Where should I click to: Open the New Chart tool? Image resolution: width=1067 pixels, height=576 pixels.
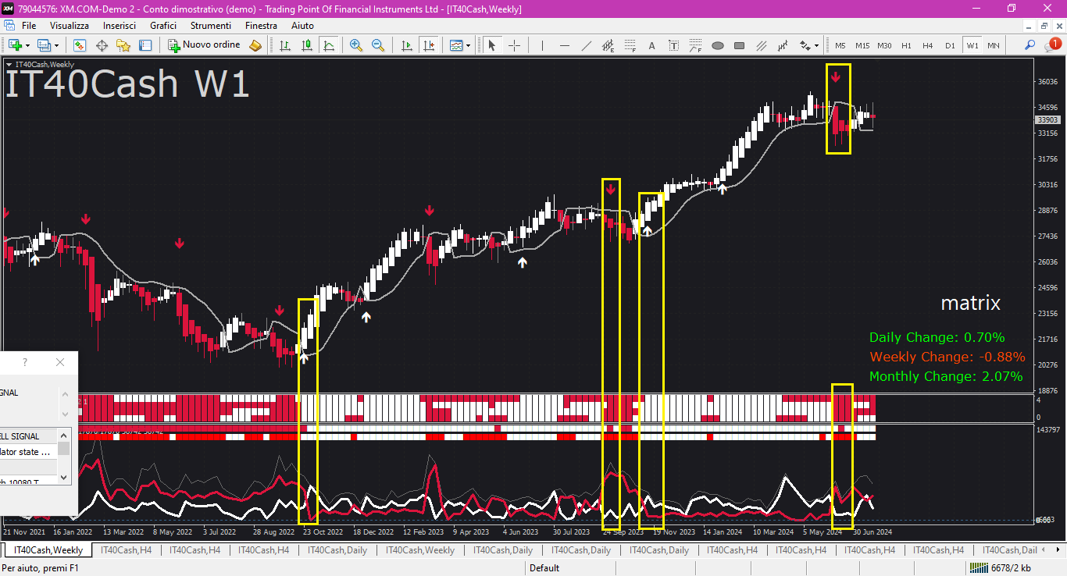pyautogui.click(x=14, y=45)
